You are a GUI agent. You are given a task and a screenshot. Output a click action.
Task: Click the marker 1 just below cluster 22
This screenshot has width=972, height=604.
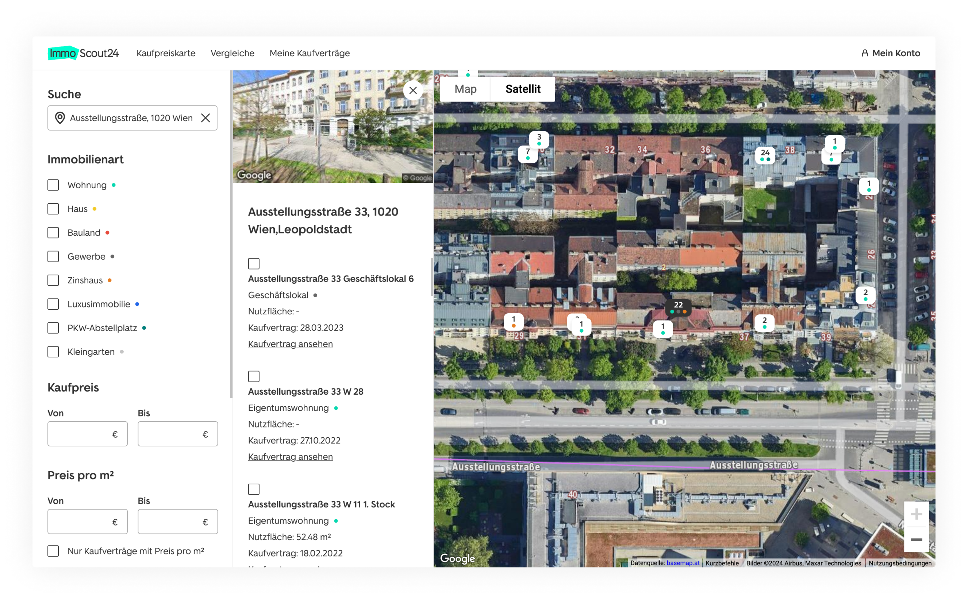662,329
